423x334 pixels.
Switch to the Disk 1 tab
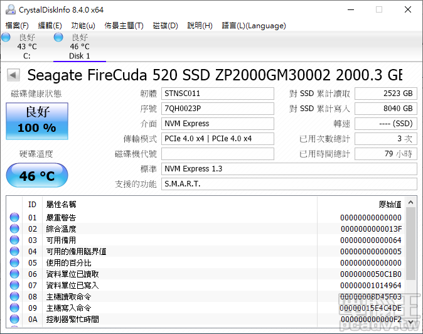[x=80, y=46]
